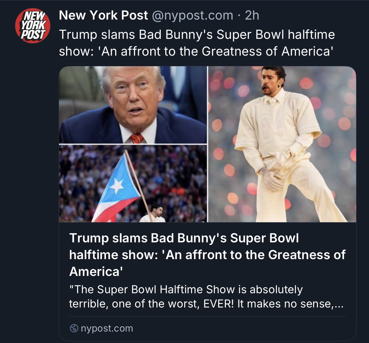Click the @nypost.com handle
Image resolution: width=369 pixels, height=343 pixels.
point(192,15)
